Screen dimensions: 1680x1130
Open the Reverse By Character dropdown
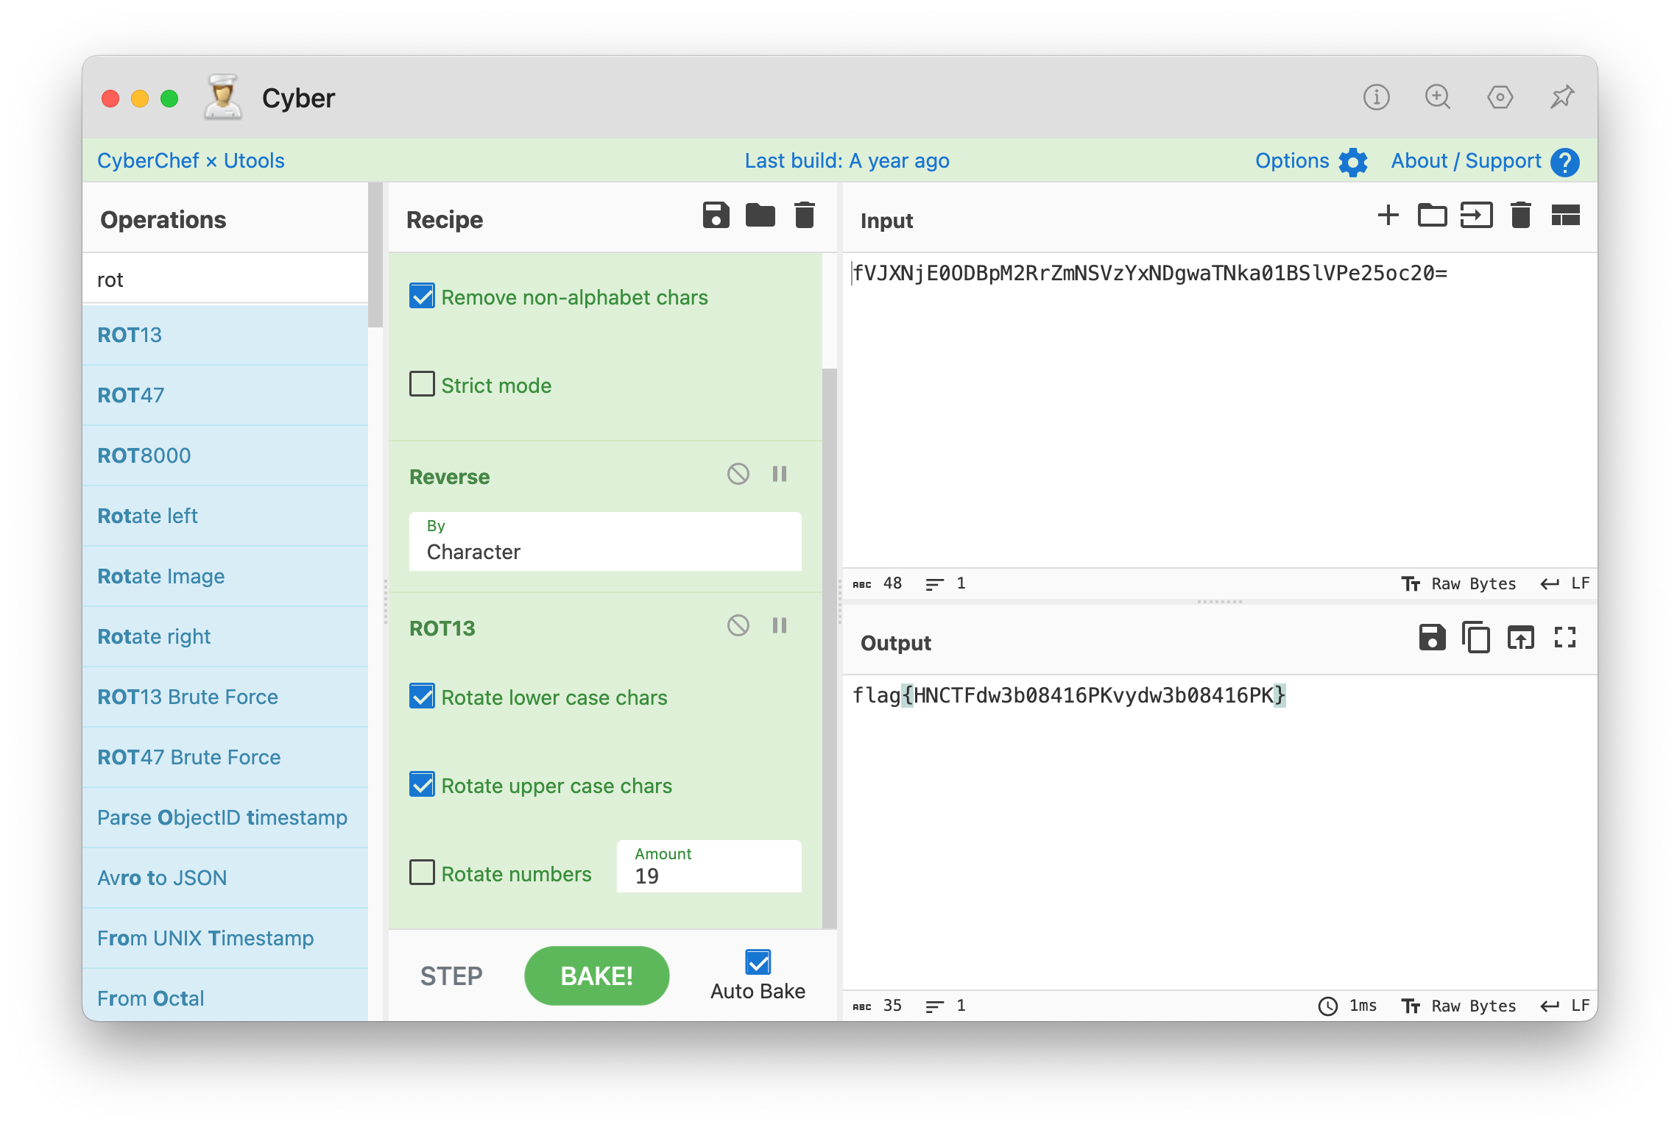(x=605, y=541)
